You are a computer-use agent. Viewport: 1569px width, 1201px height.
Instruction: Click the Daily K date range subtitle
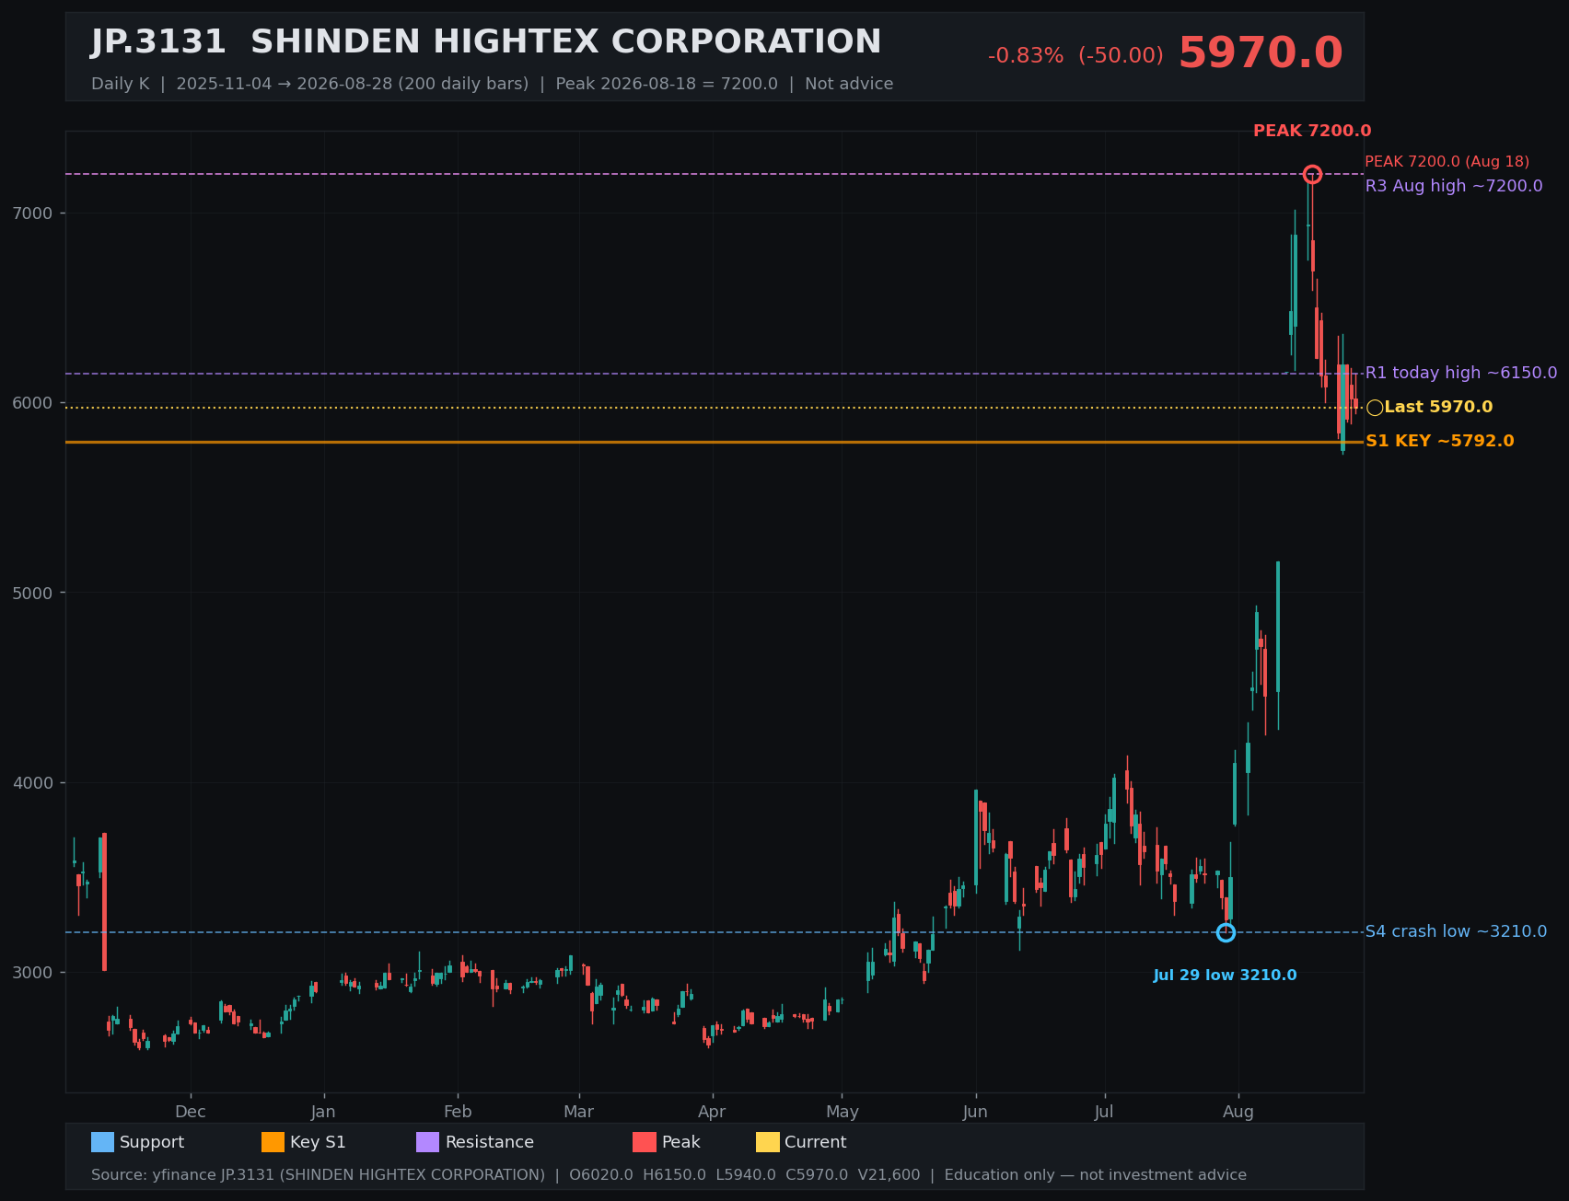pos(492,84)
